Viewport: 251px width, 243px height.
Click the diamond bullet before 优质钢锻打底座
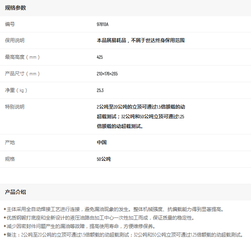coord(5,218)
